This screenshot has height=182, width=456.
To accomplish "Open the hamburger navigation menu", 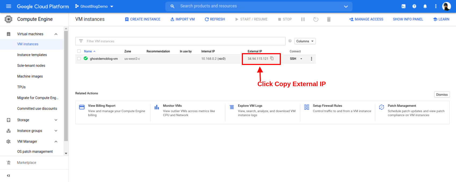I will pos(9,6).
